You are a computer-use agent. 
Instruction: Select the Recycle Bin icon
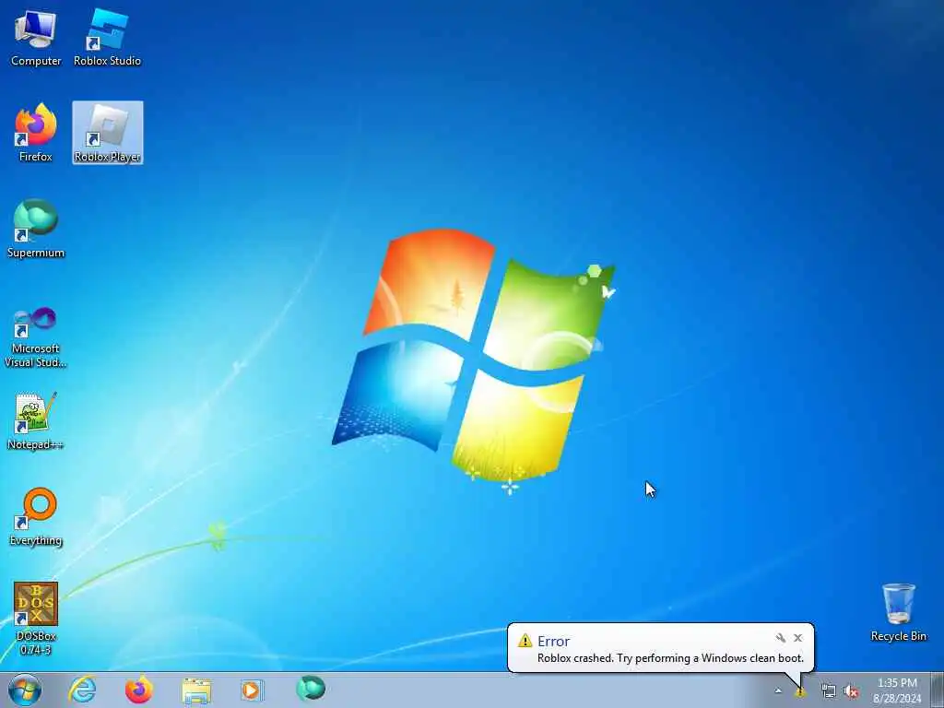(x=898, y=612)
